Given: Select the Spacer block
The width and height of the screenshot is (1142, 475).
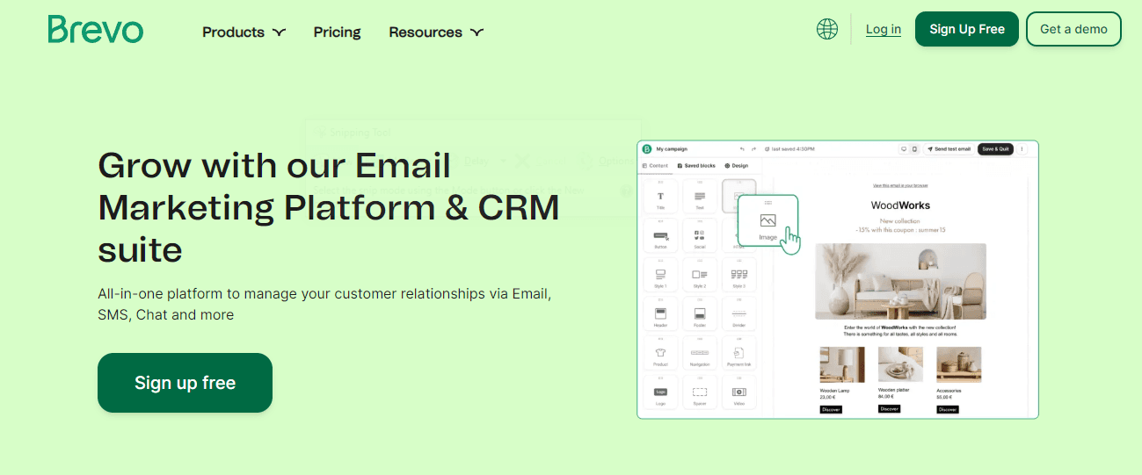Looking at the screenshot, I should pyautogui.click(x=700, y=392).
